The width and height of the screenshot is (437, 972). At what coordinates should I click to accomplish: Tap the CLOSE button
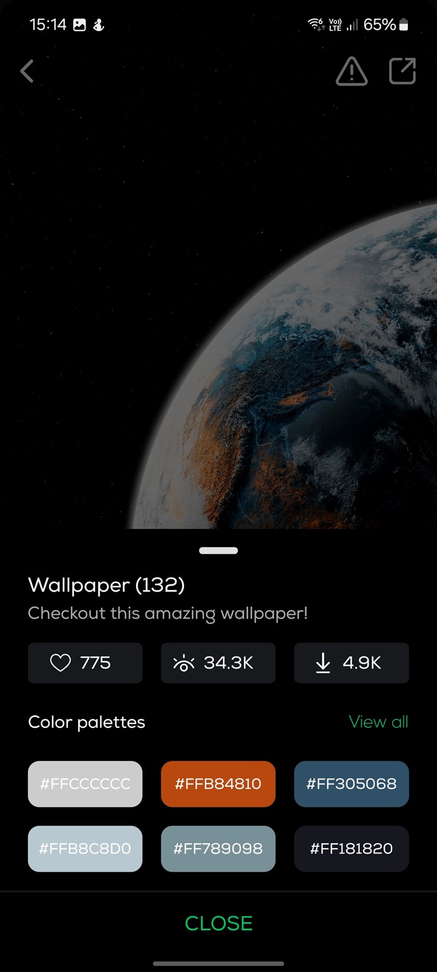coord(218,923)
